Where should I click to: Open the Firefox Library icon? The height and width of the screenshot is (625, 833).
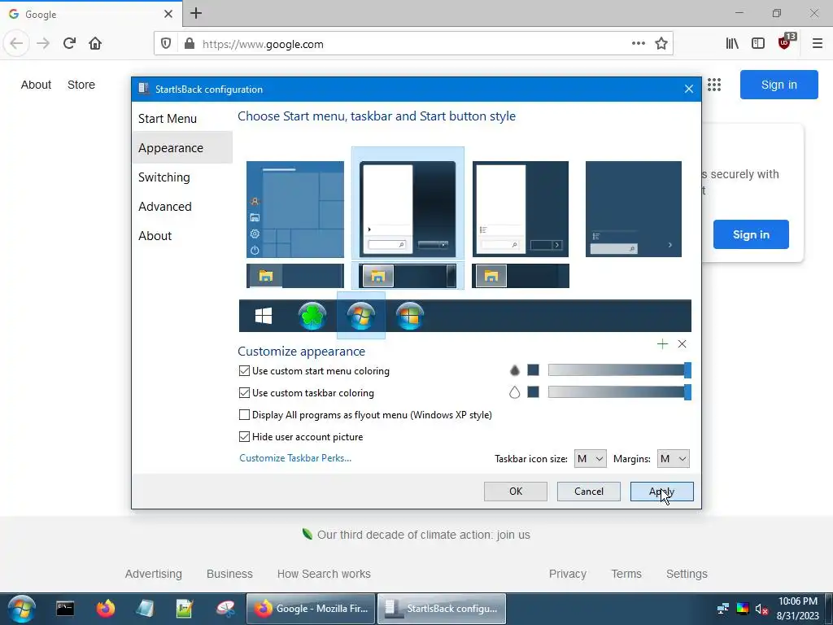coord(732,44)
